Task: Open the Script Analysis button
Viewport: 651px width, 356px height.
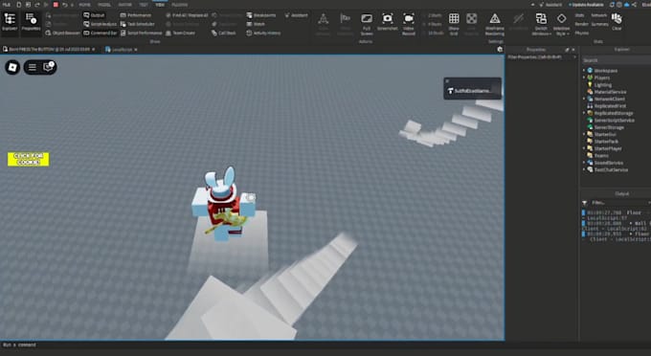Action: coord(101,24)
